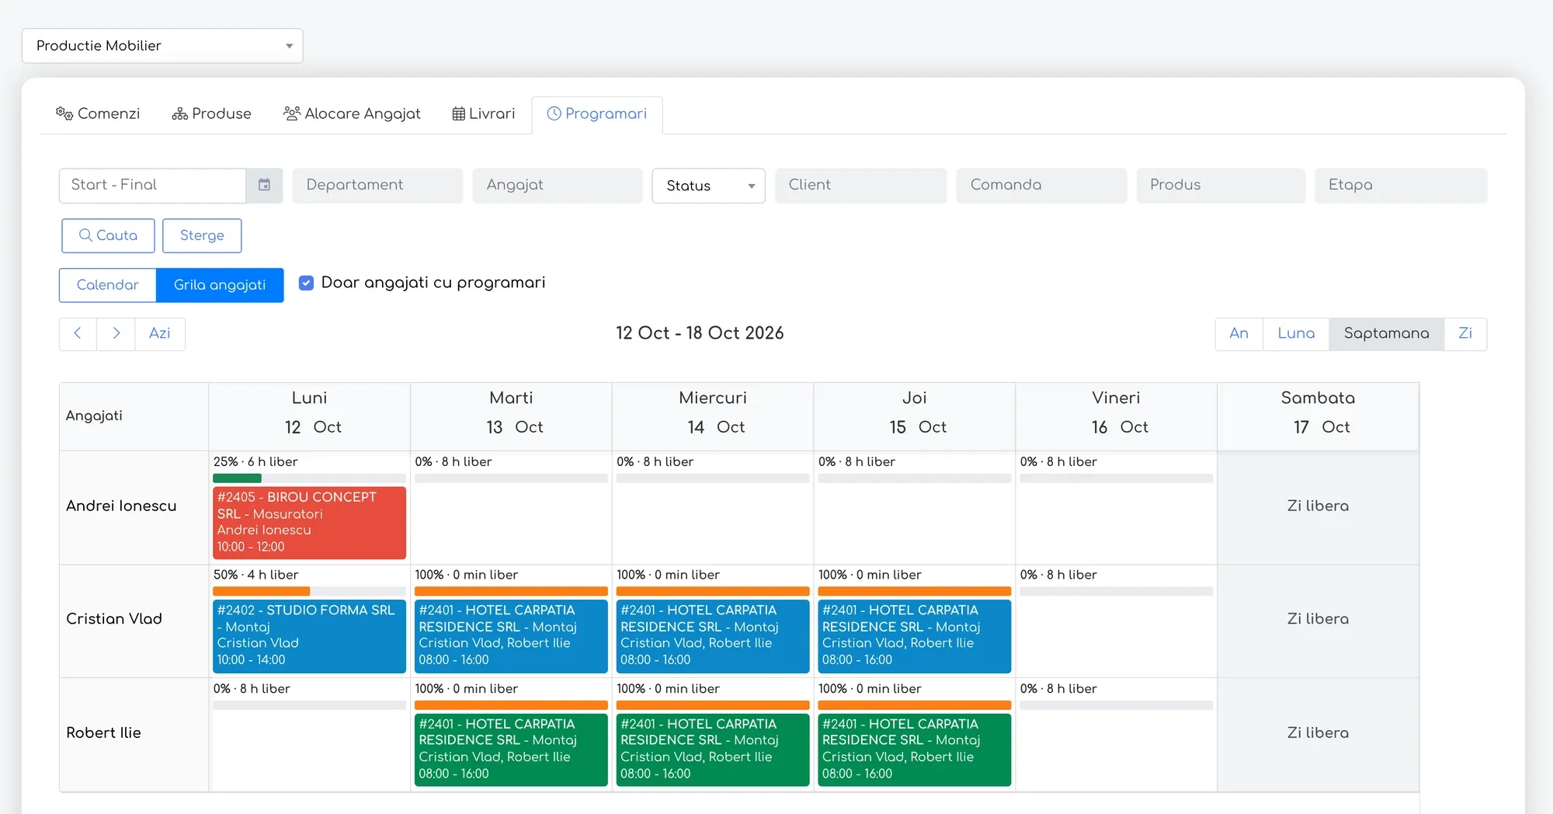
Task: Go to next week arrow
Action: pos(116,333)
